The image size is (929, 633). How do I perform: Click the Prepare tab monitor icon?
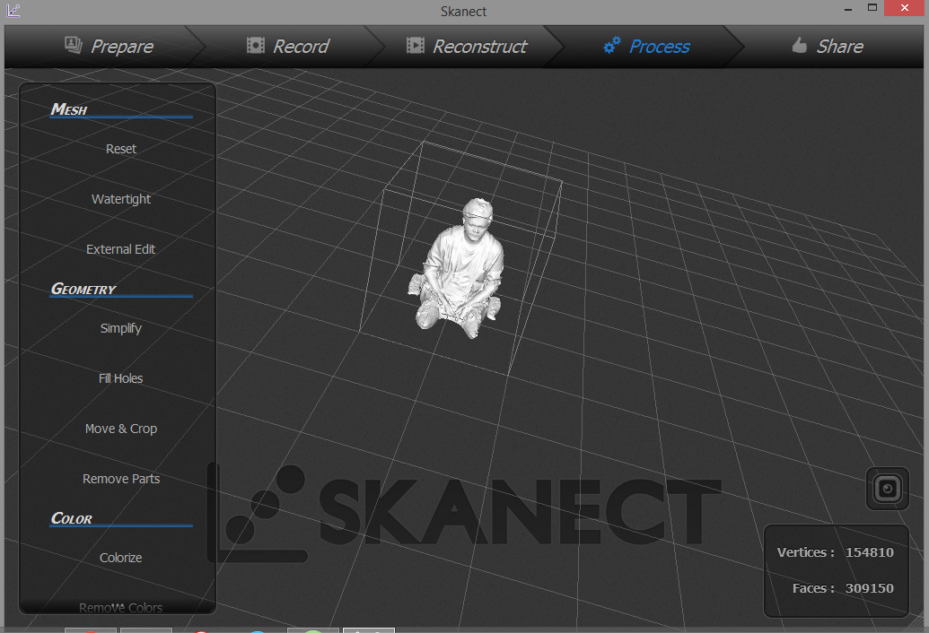[x=74, y=44]
